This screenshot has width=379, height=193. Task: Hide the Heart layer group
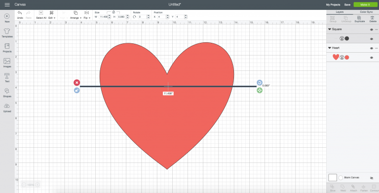[x=372, y=48]
